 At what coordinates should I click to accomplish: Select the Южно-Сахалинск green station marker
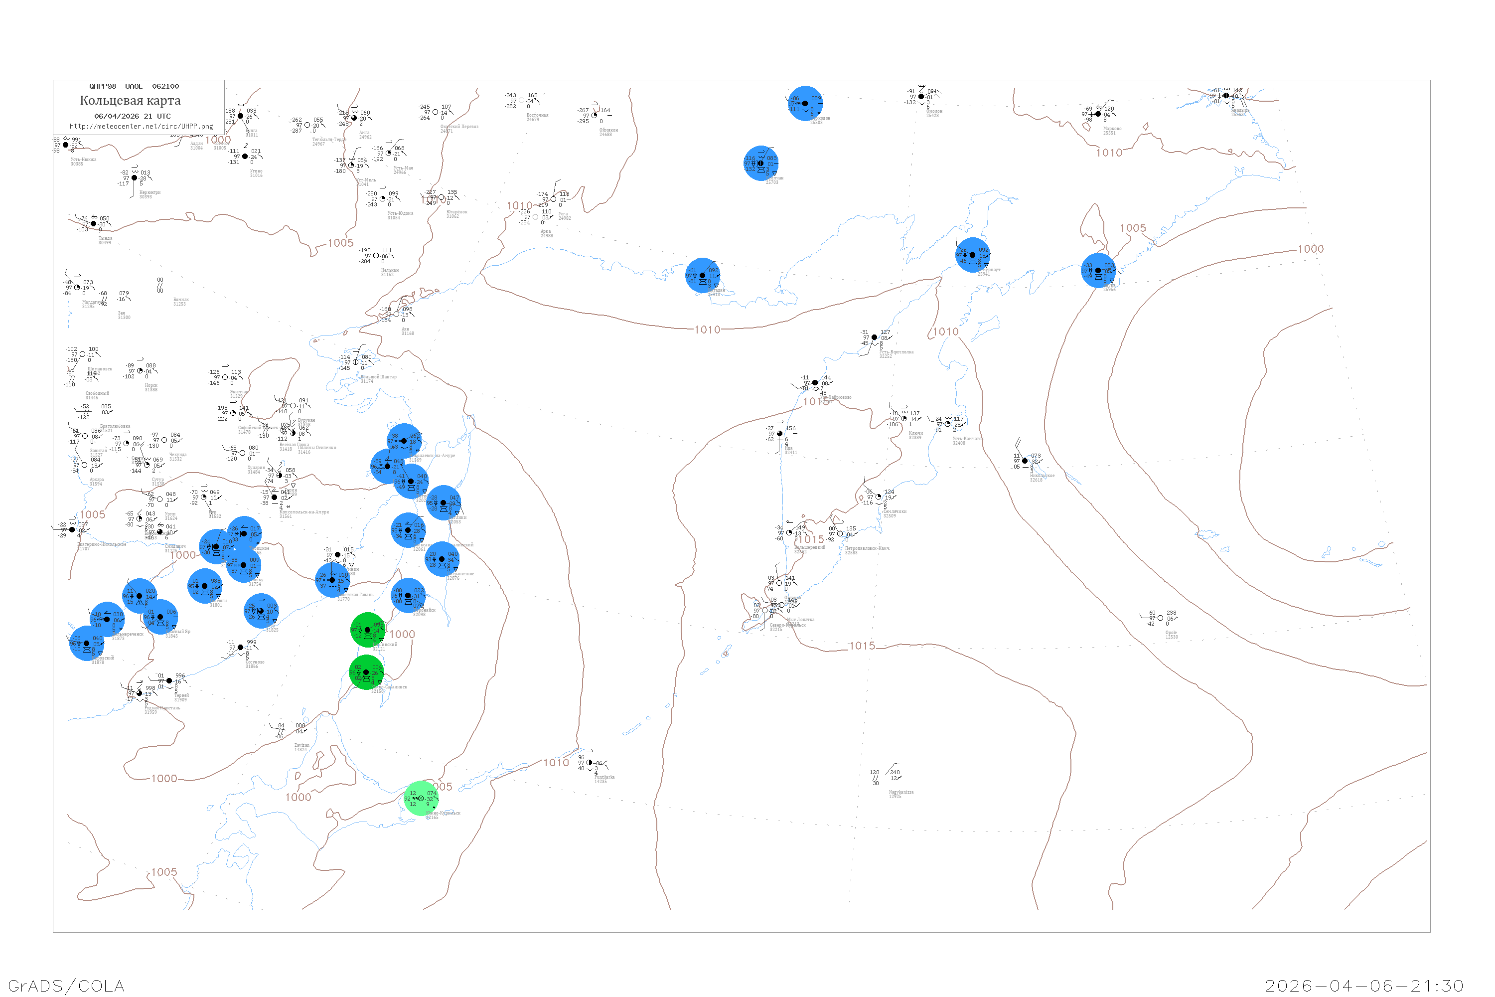(x=366, y=672)
